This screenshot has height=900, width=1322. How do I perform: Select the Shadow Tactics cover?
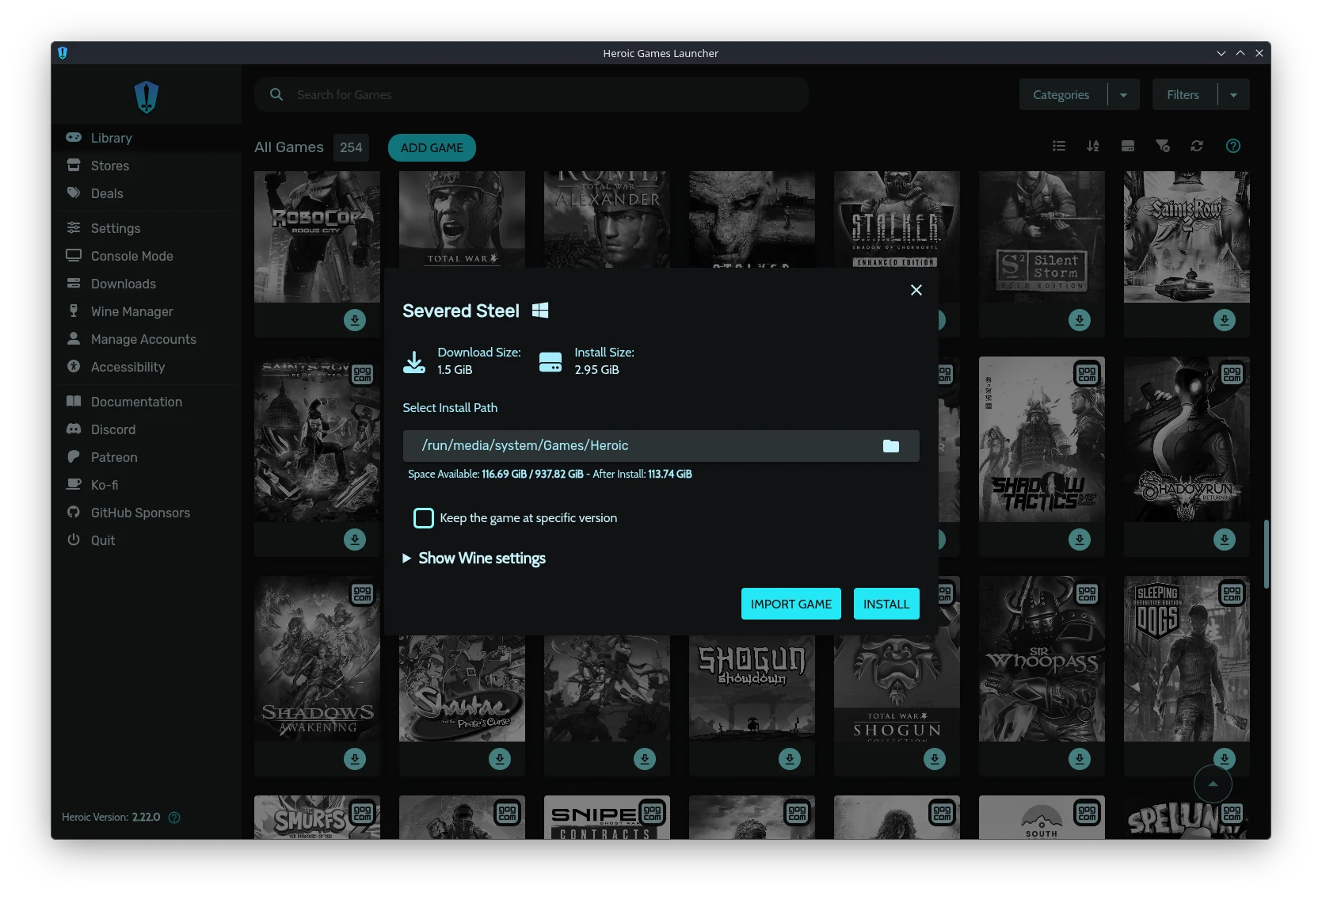pyautogui.click(x=1042, y=439)
